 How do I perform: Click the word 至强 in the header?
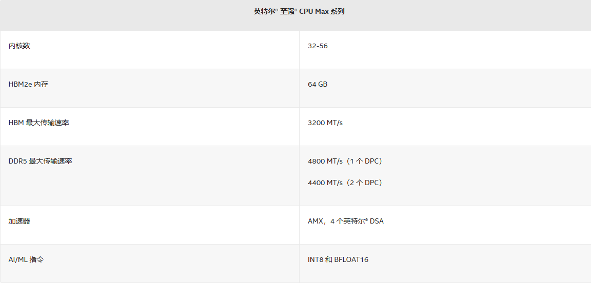pyautogui.click(x=288, y=11)
